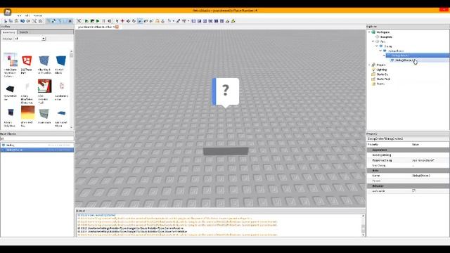This screenshot has height=253, width=450.
Task: Select the black arrow Select tool
Action: point(117,21)
